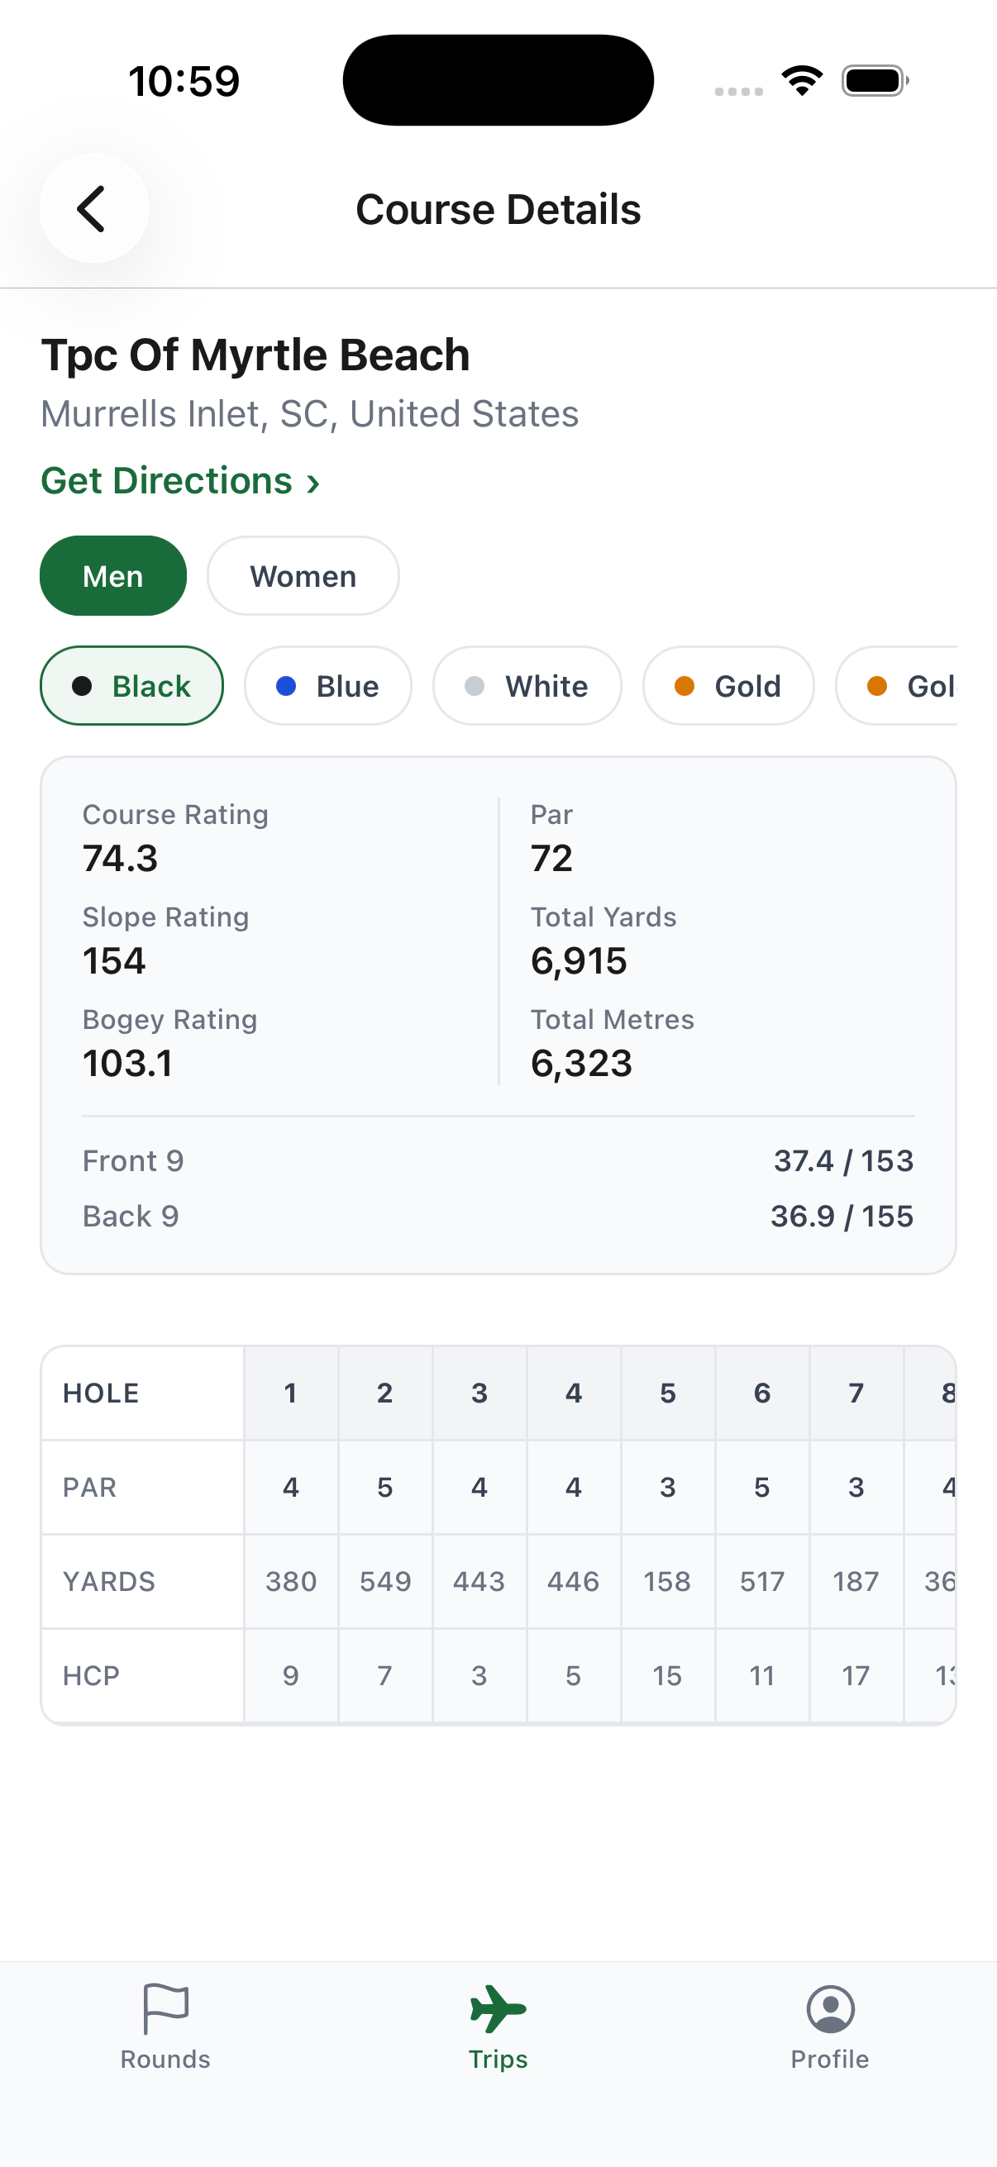The image size is (997, 2167).
Task: Tap hole 5 column header in scorecard
Action: pyautogui.click(x=667, y=1393)
